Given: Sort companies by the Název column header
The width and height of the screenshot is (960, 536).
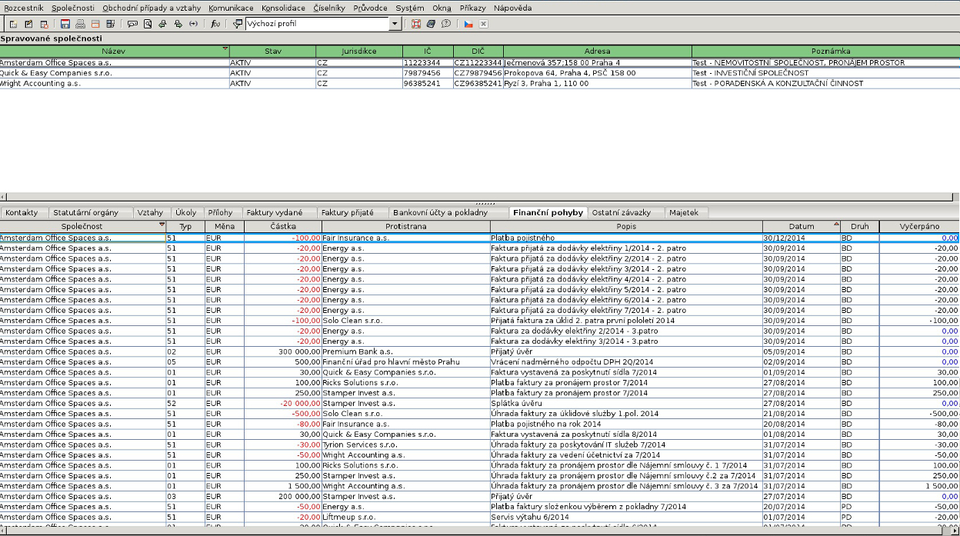Looking at the screenshot, I should (x=114, y=52).
